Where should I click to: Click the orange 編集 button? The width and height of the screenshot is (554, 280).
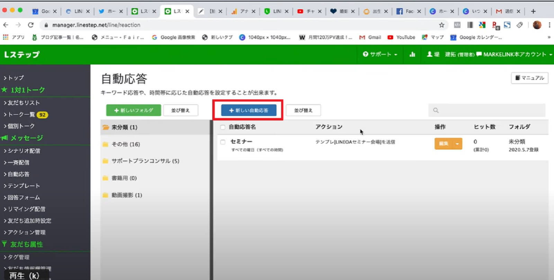444,144
